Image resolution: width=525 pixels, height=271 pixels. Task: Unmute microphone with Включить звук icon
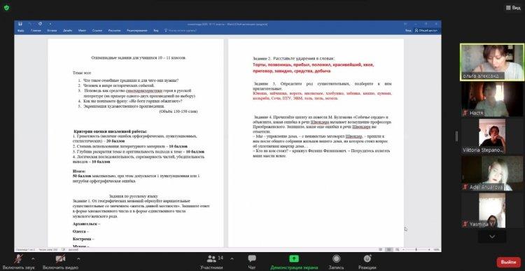18,258
